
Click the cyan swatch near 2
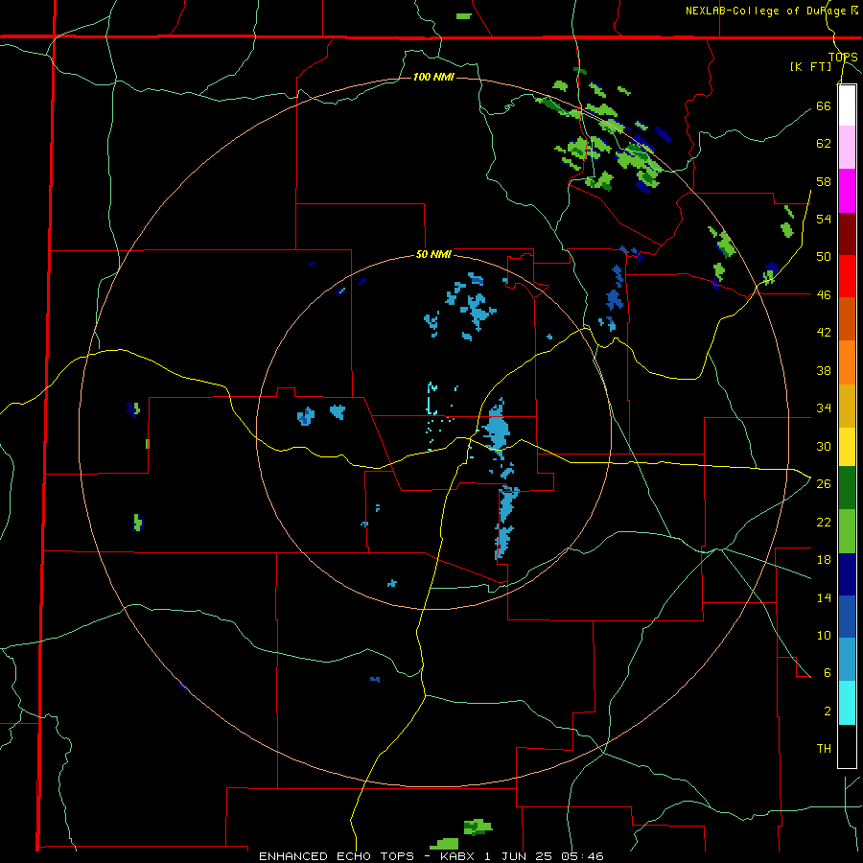847,703
